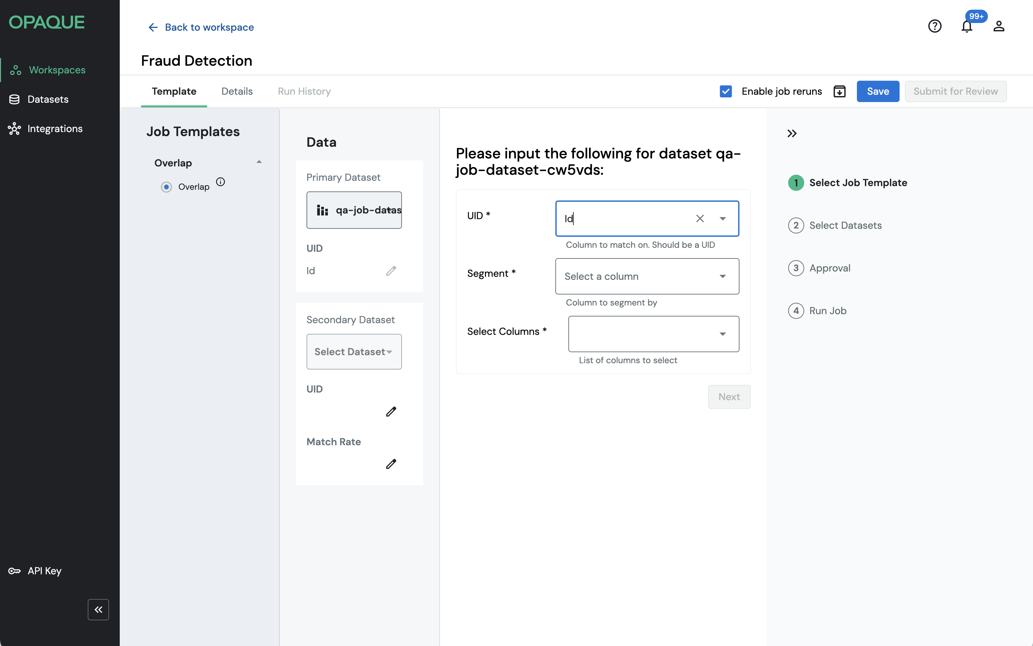1033x646 pixels.
Task: Go to step 2 Select Datasets
Action: tap(845, 225)
